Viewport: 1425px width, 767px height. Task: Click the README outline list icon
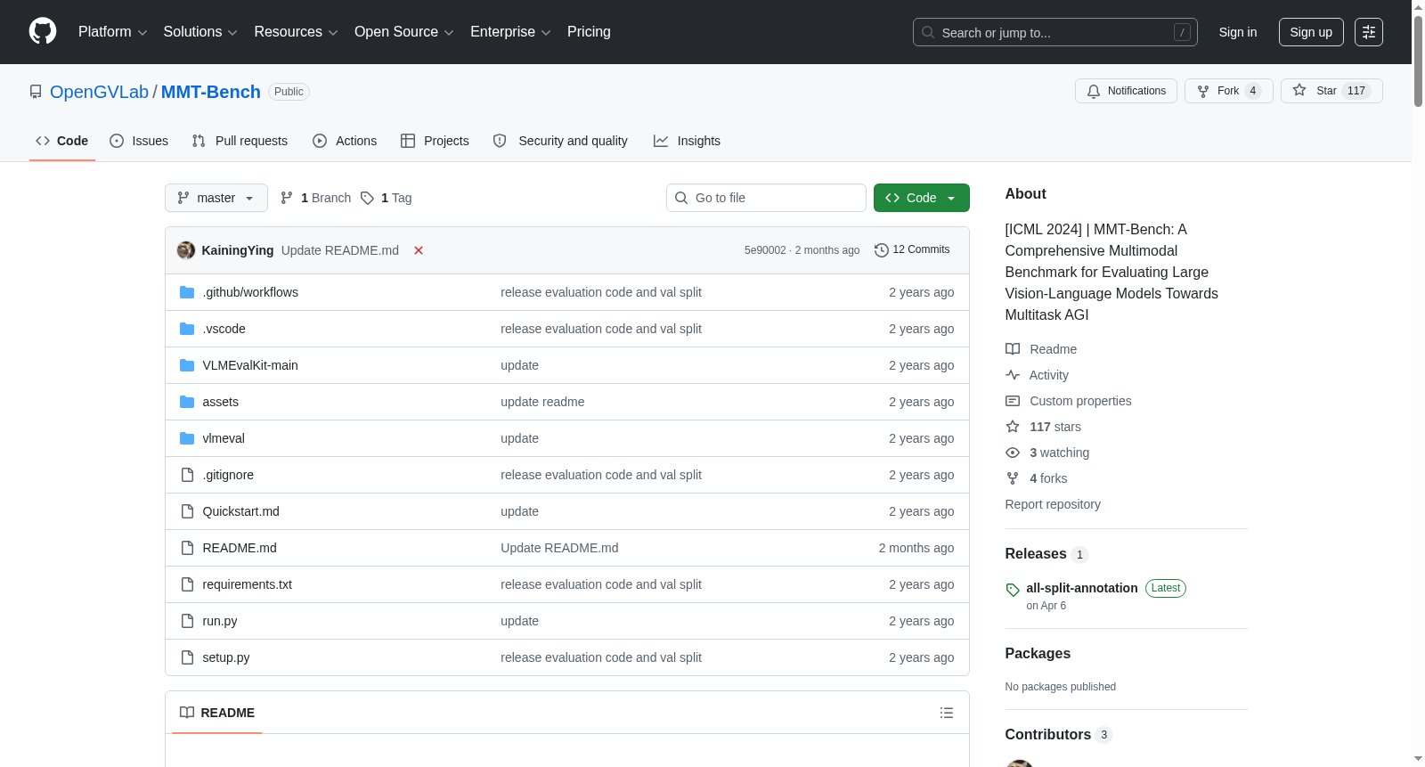947,713
